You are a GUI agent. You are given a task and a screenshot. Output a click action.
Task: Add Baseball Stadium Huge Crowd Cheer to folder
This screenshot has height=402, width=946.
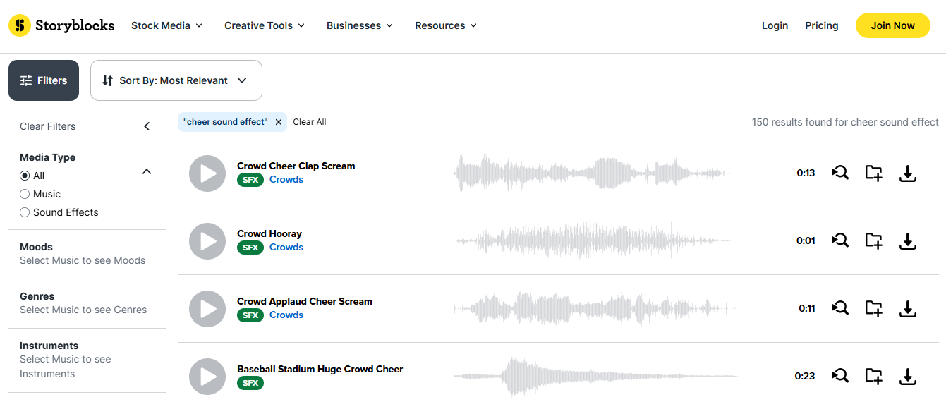873,377
